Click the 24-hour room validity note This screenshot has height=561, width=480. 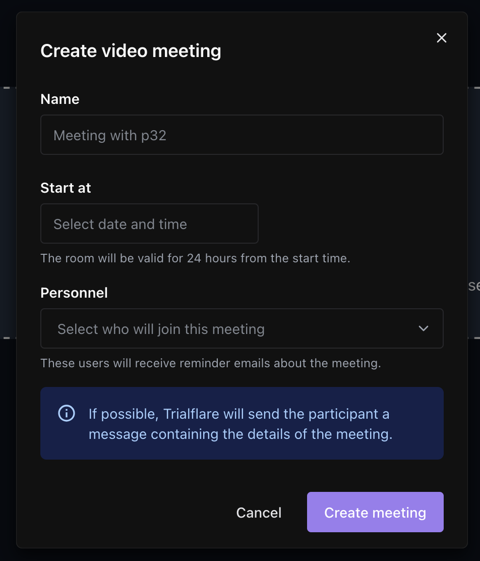[195, 258]
